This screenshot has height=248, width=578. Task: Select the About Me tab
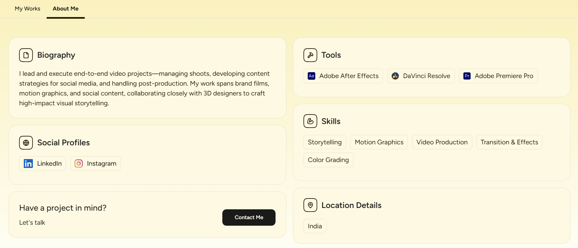(66, 9)
